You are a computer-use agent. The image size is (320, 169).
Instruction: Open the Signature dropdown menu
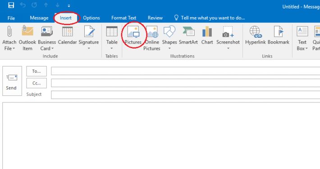tap(89, 49)
